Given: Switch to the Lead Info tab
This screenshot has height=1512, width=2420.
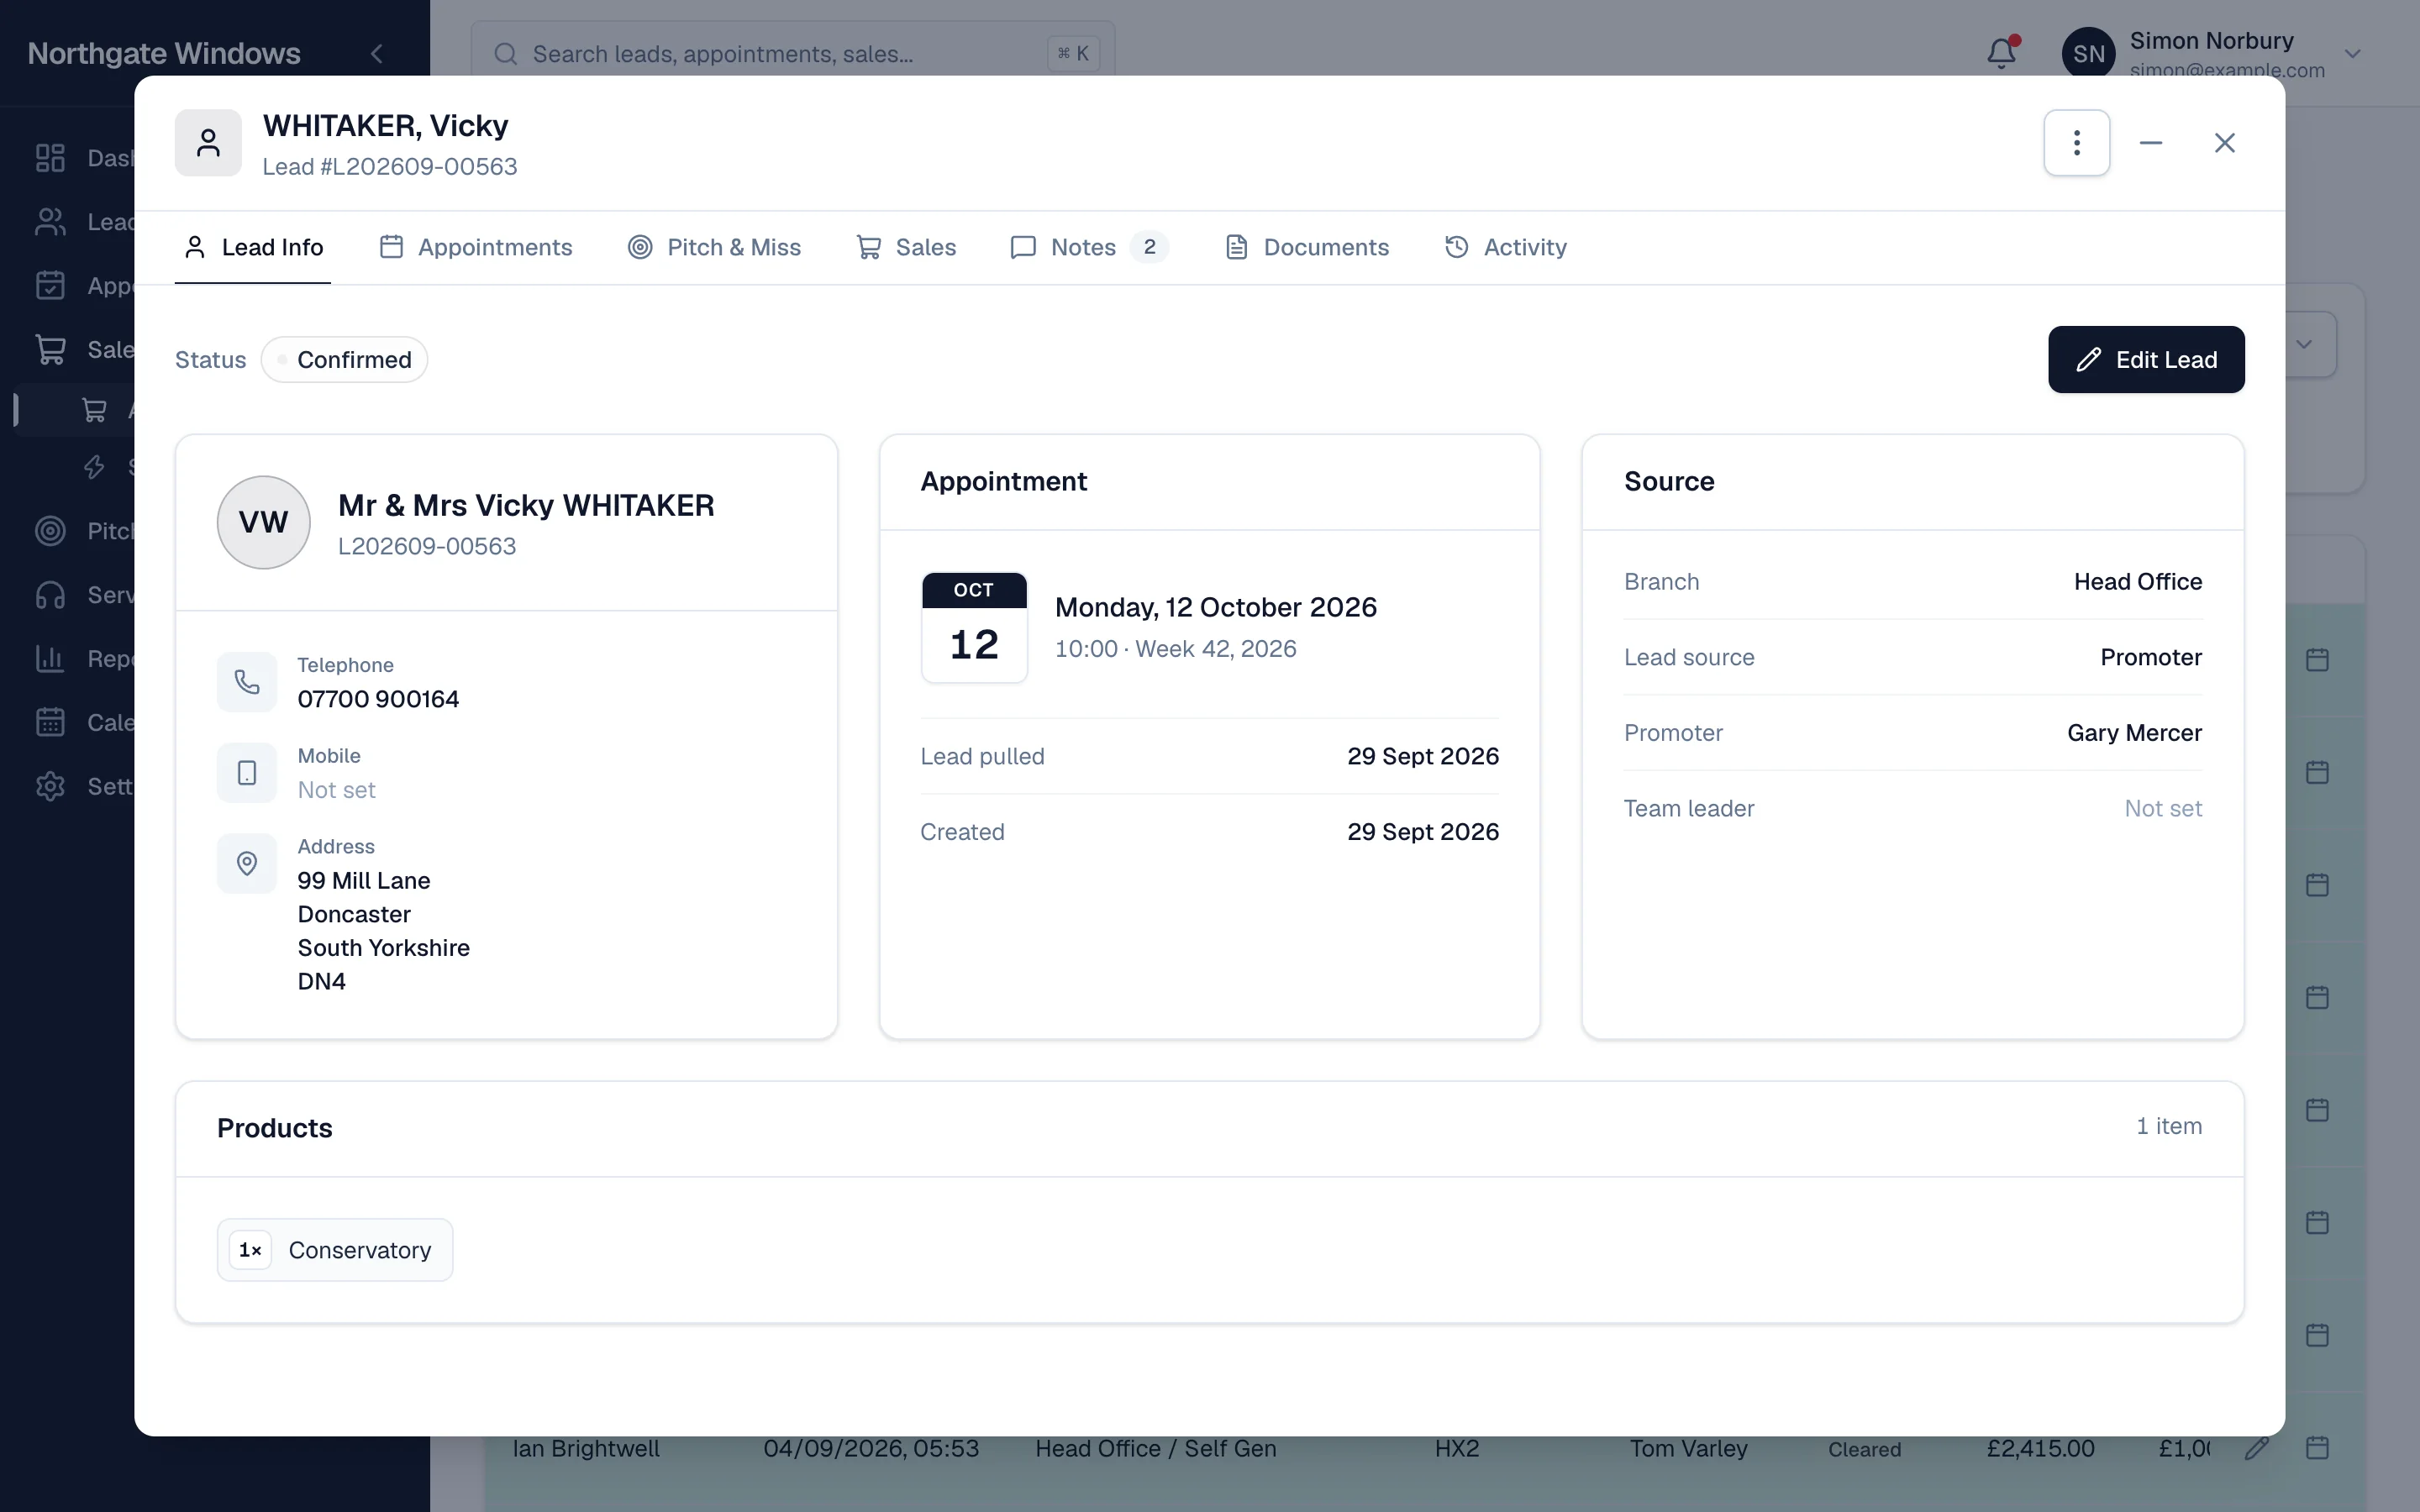Looking at the screenshot, I should coord(253,248).
